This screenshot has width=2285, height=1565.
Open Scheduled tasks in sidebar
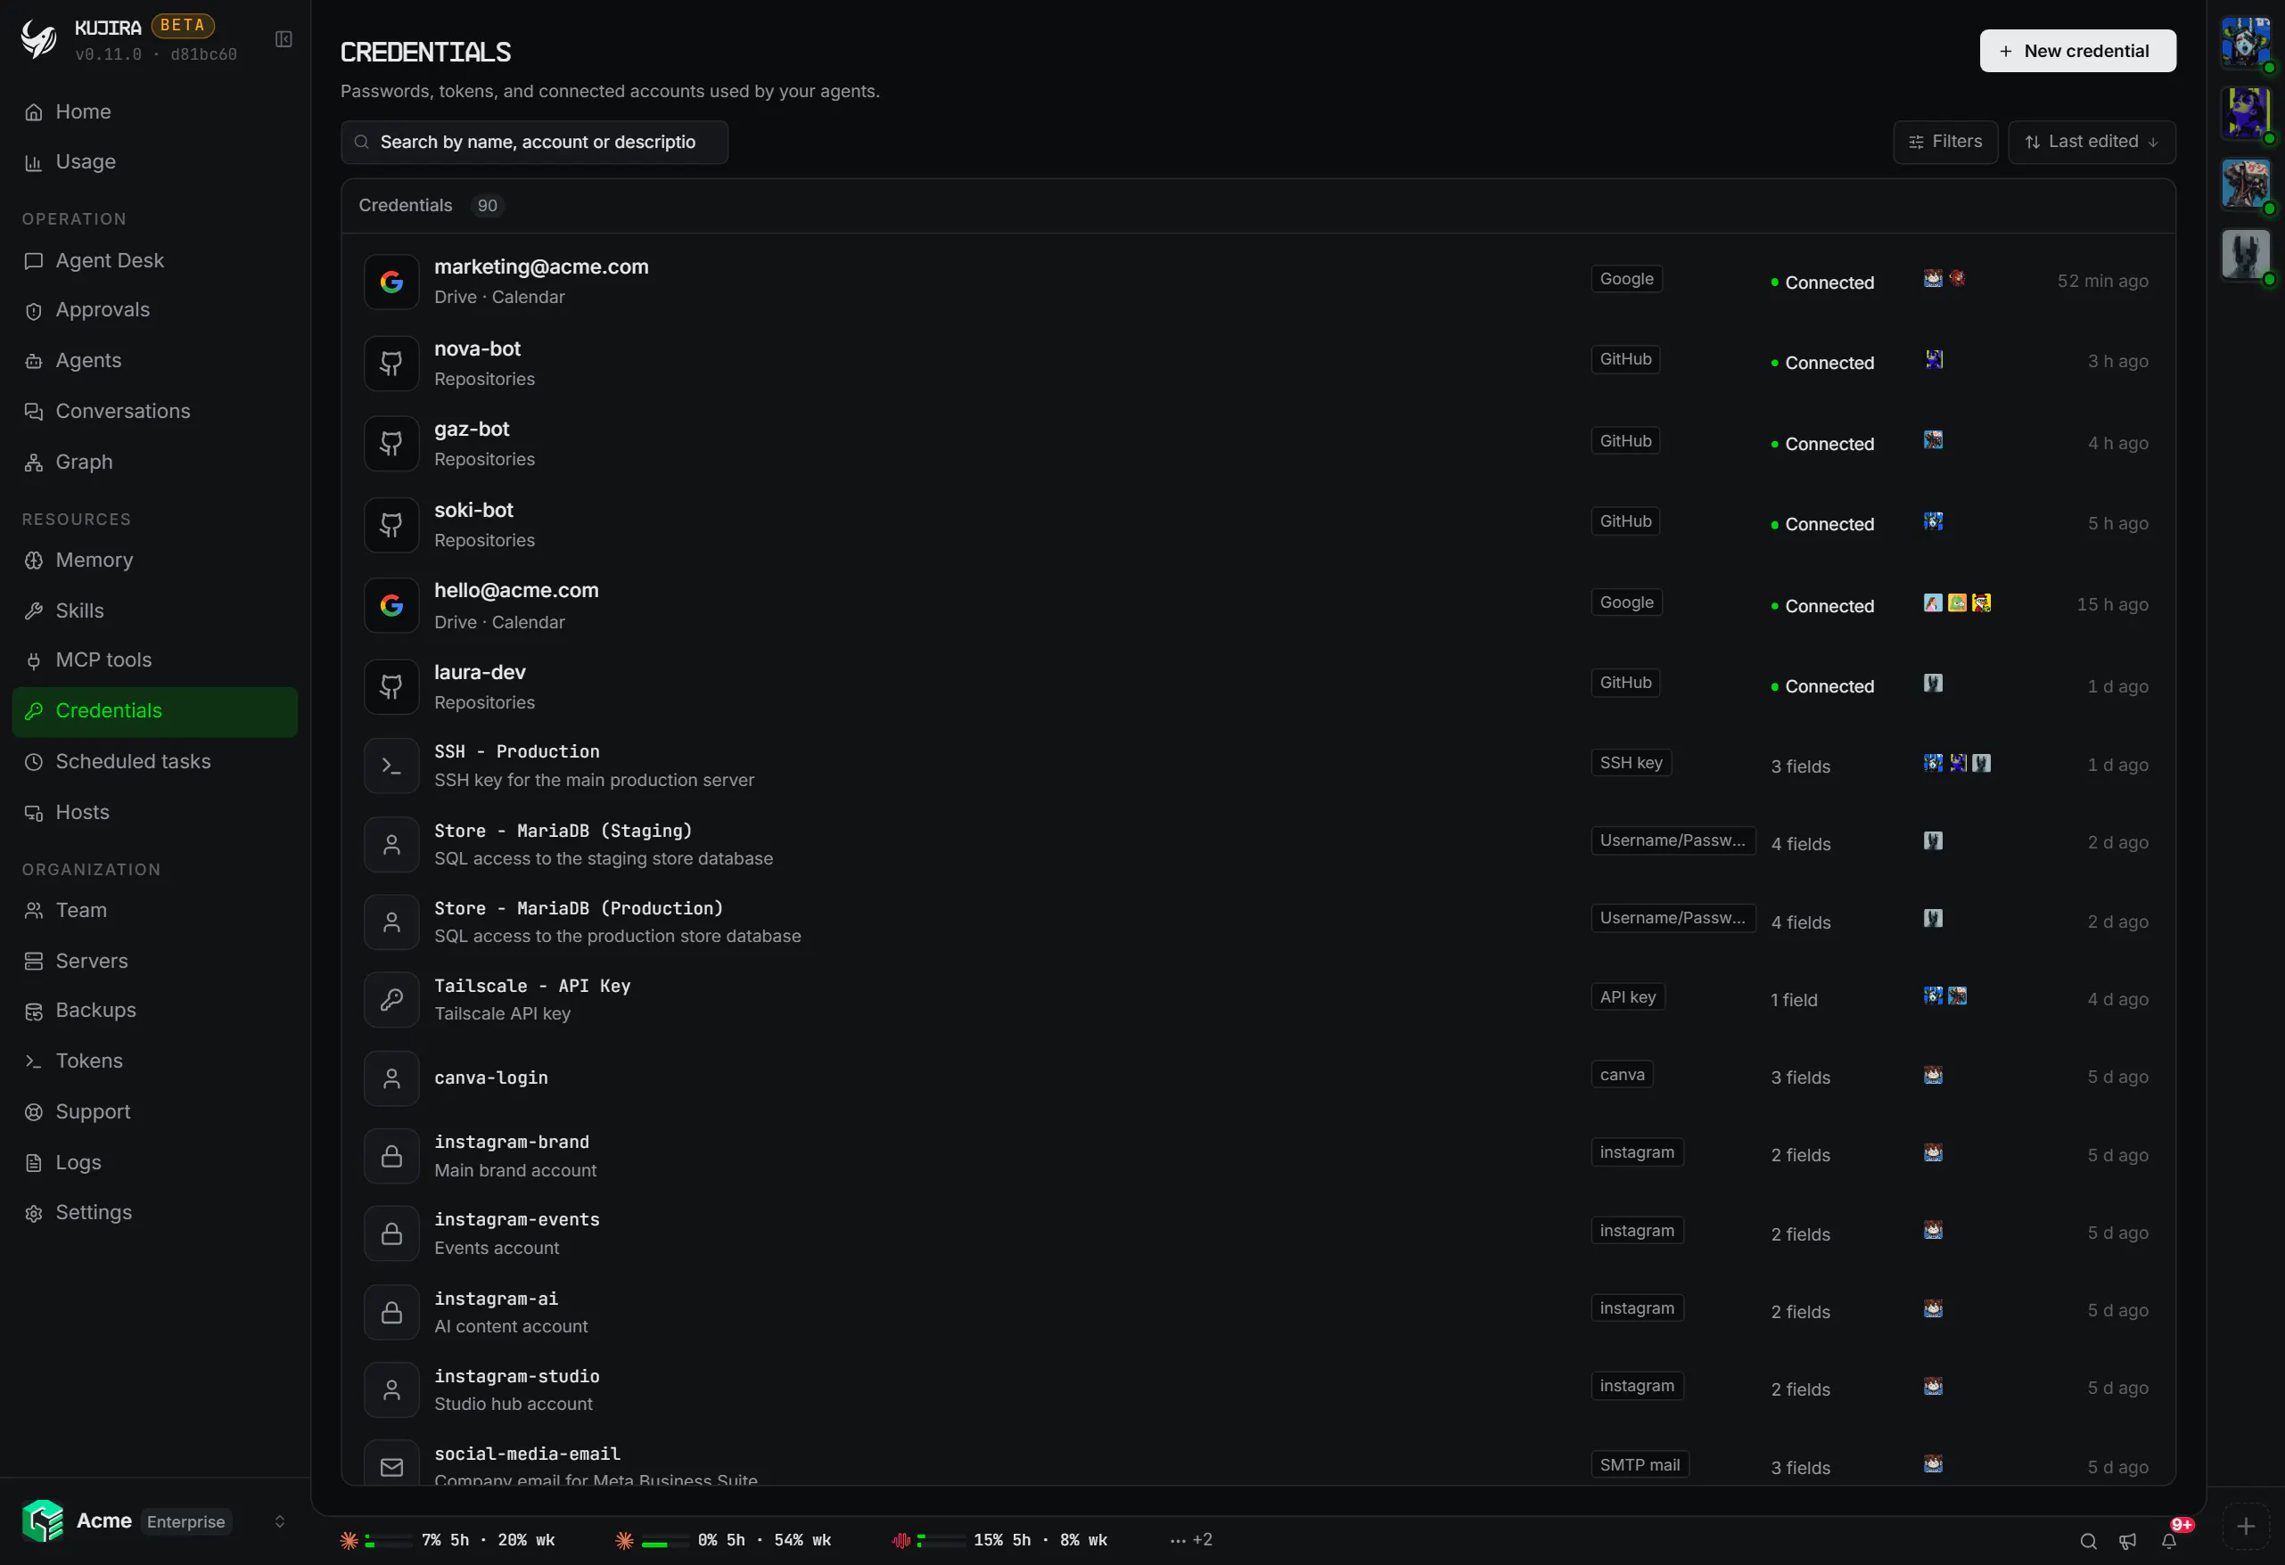(x=154, y=762)
